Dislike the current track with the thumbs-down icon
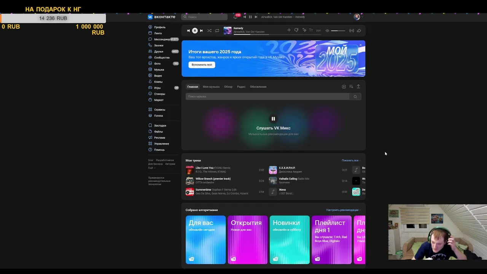The height and width of the screenshot is (274, 487). (x=296, y=30)
